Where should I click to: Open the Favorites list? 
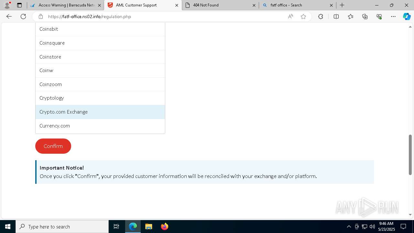[351, 17]
